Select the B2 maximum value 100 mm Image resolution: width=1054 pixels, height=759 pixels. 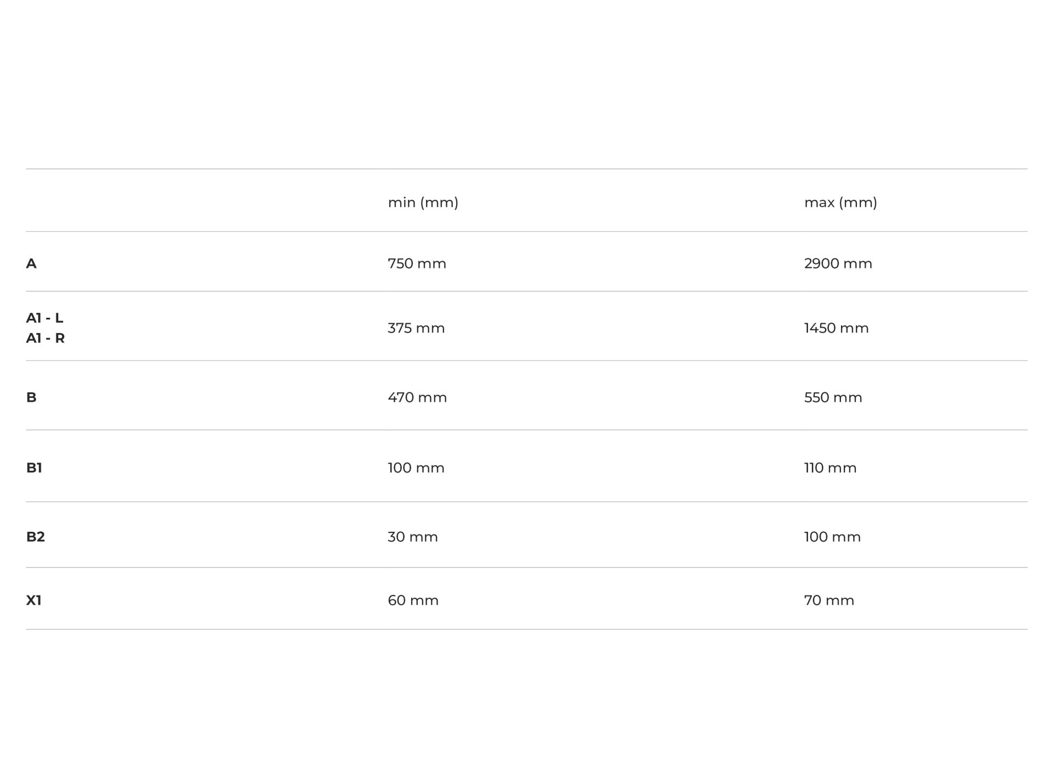pyautogui.click(x=832, y=537)
